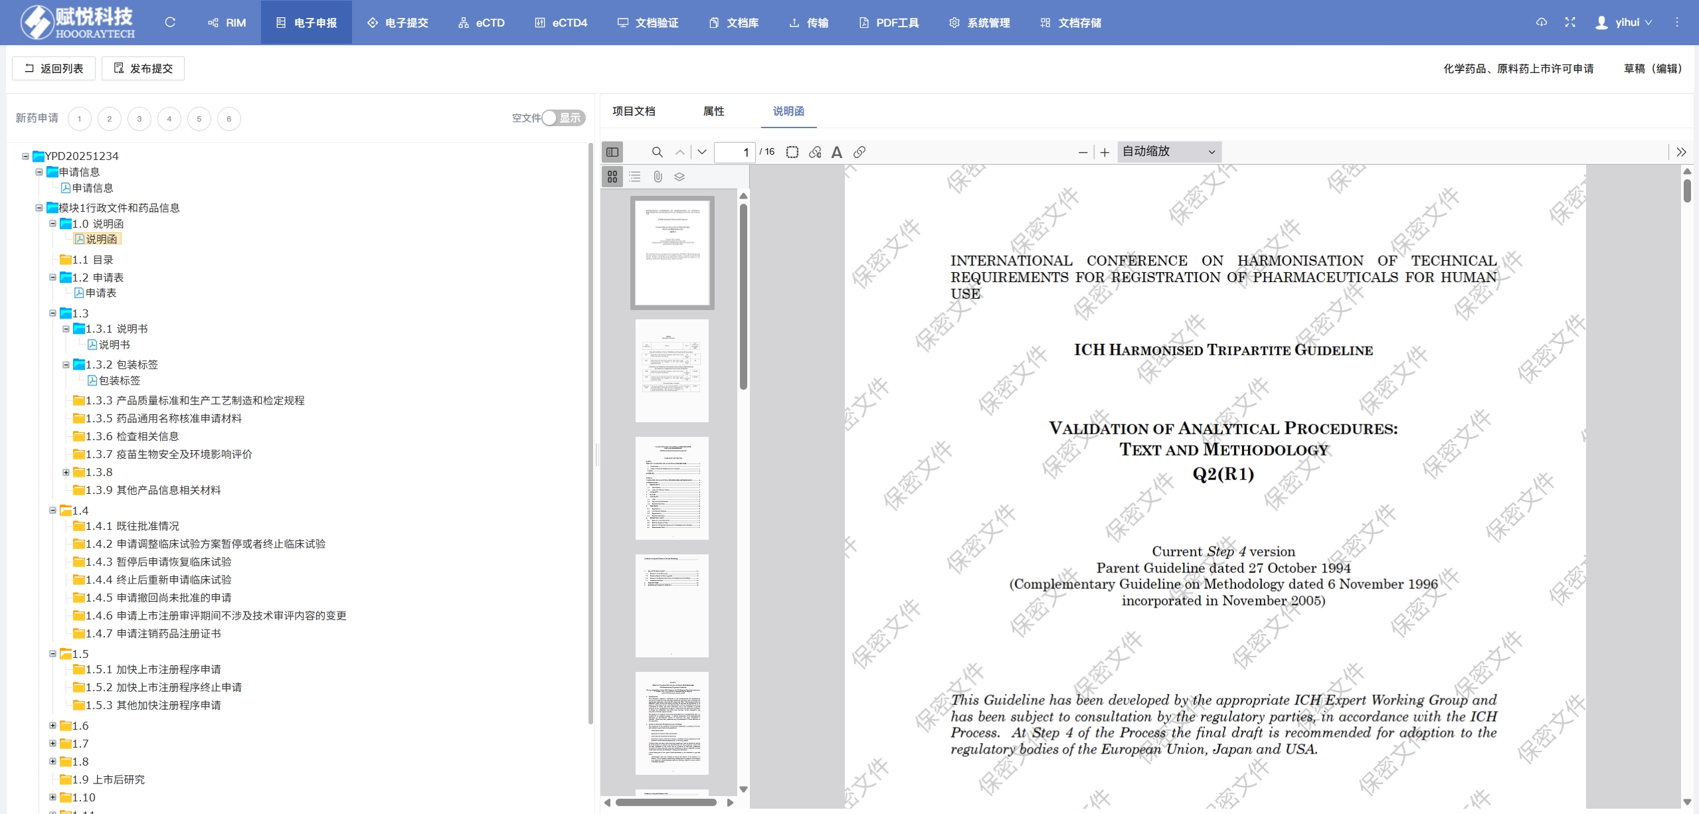Collapse the 1.0 说明函 folder

(52, 224)
